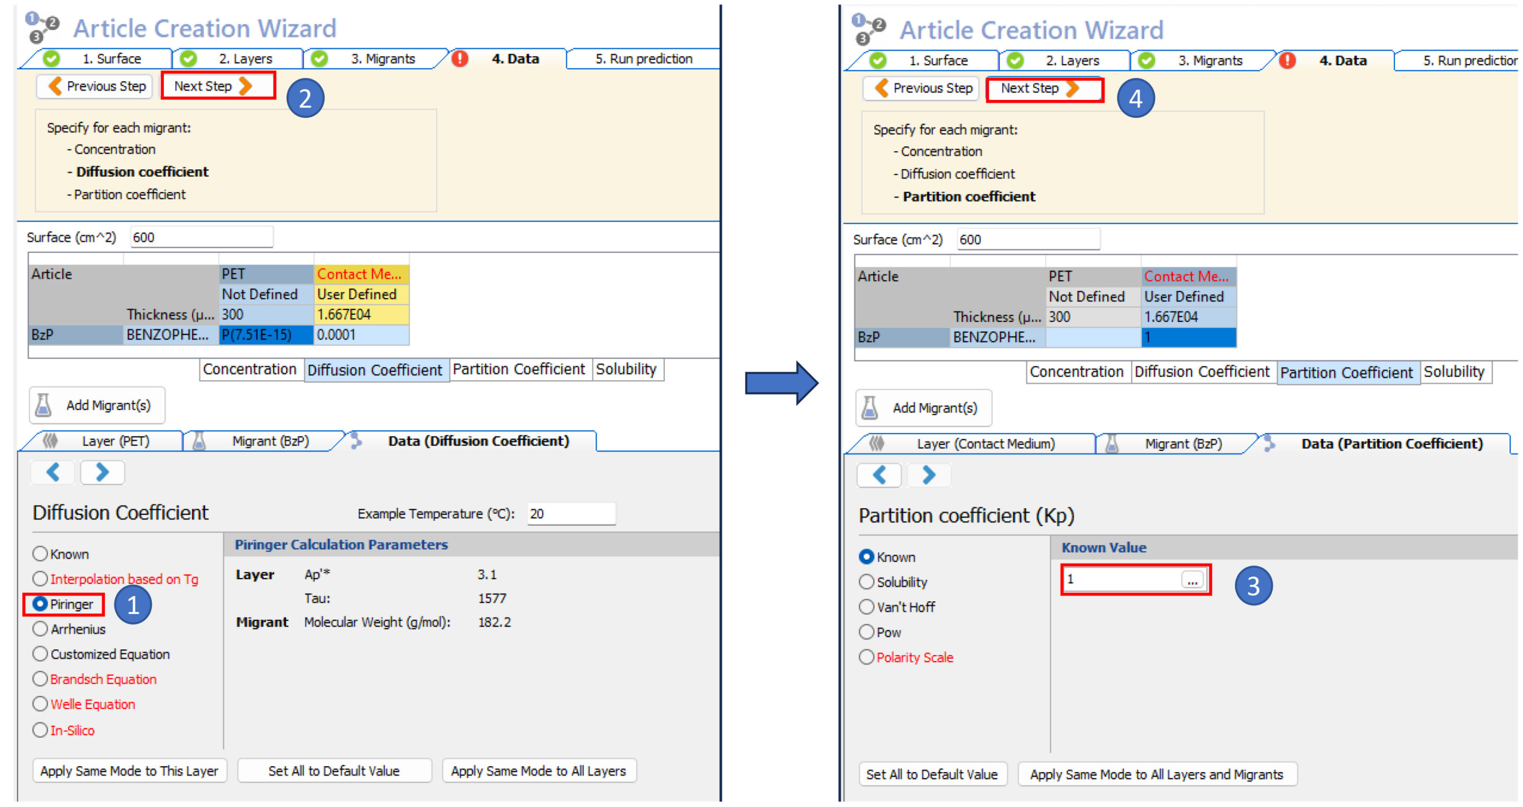This screenshot has height=807, width=1523.
Task: Click orange arrow on left Previous Step button
Action: coord(55,86)
